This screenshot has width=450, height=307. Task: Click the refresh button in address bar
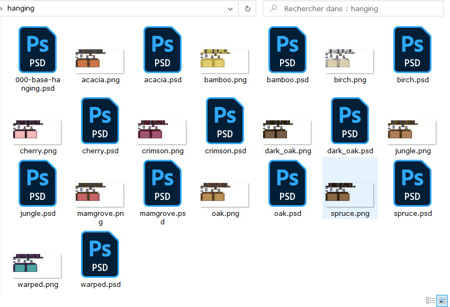tap(247, 9)
